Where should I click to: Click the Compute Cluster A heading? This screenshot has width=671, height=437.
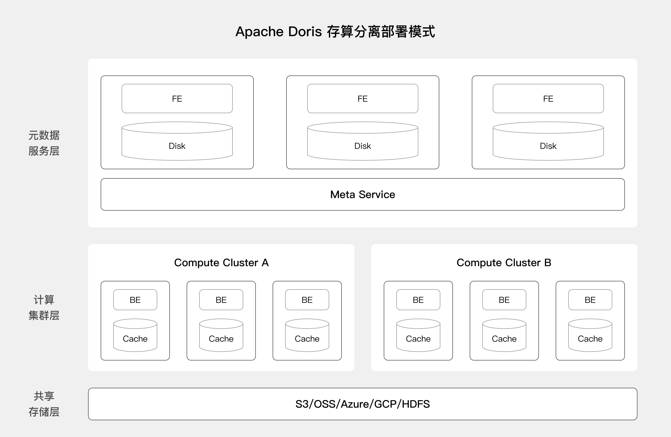click(x=221, y=263)
